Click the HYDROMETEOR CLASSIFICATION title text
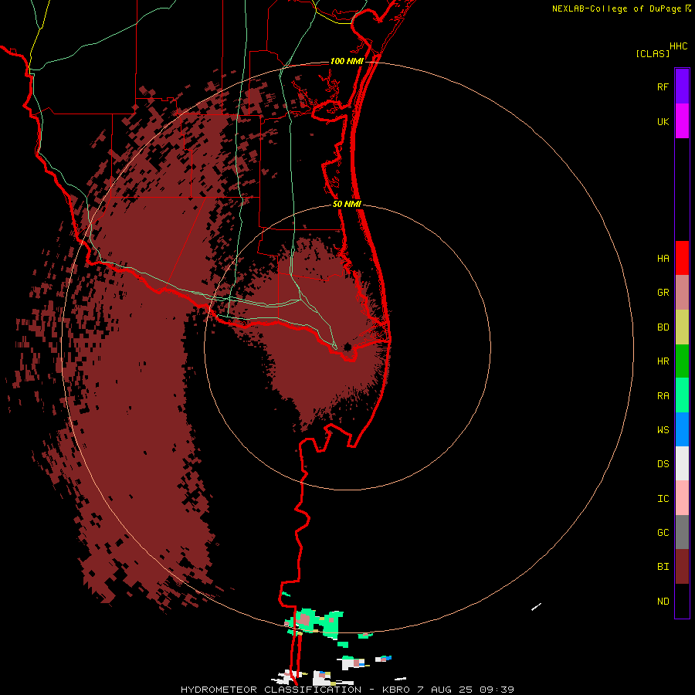Image resolution: width=695 pixels, height=695 pixels. coord(271,690)
